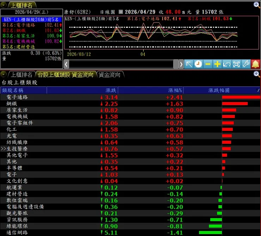
Task: Toggle checkbox before chart date 2026/04/29
Action: [121, 12]
